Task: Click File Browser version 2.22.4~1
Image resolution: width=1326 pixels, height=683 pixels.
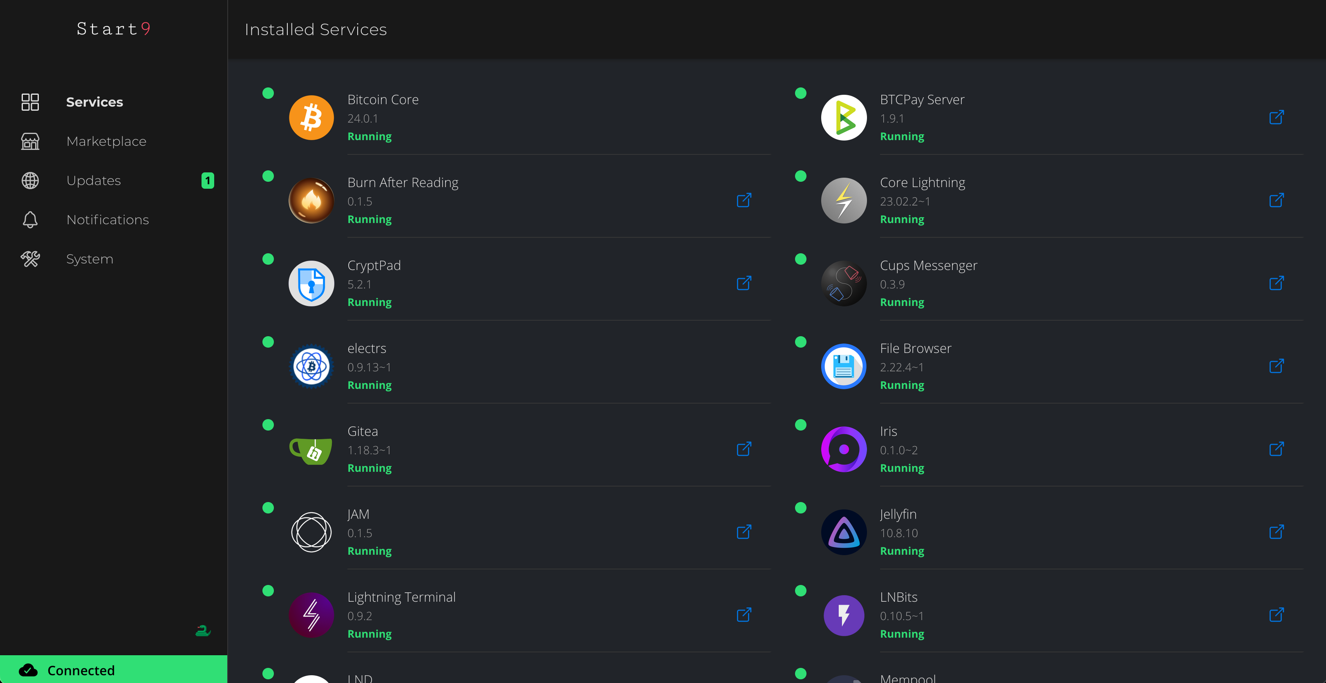Action: click(902, 367)
